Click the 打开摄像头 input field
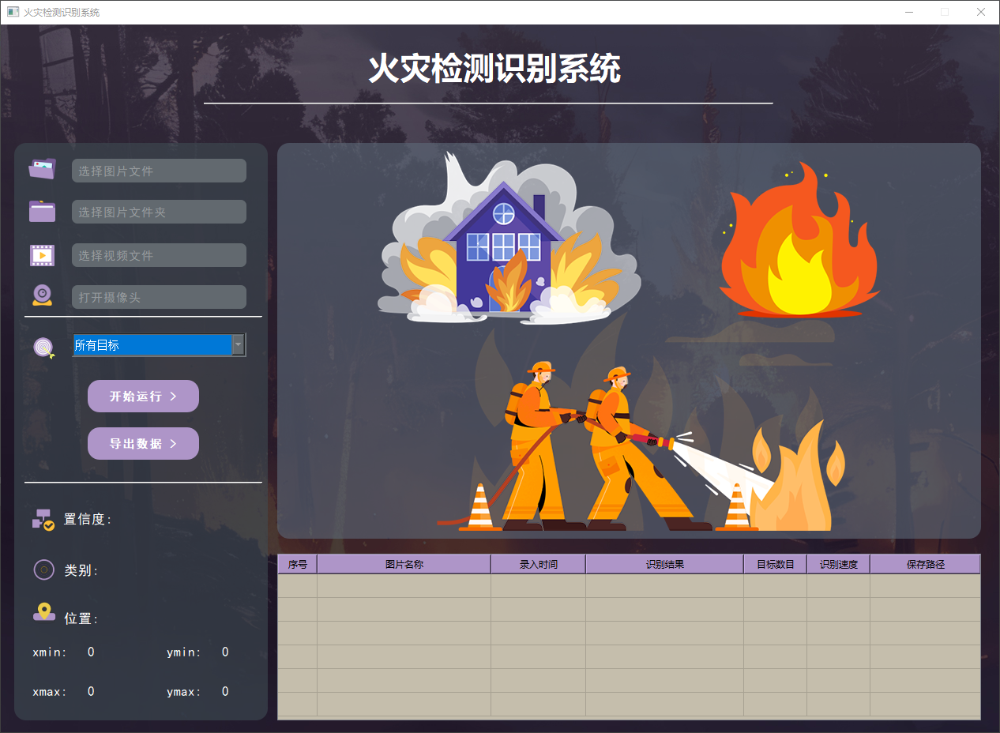The image size is (1000, 733). click(x=159, y=297)
